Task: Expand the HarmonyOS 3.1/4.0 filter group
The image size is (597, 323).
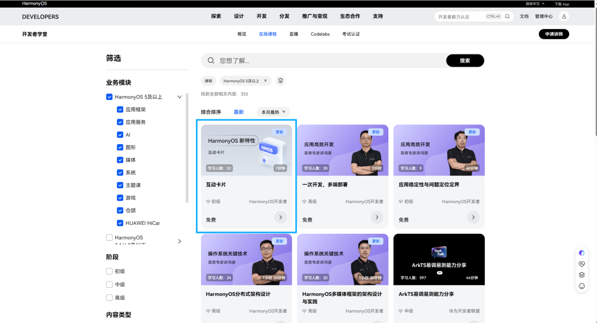Action: click(x=179, y=241)
